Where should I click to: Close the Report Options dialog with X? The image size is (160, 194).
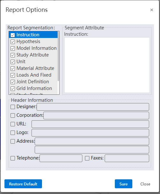tap(152, 10)
